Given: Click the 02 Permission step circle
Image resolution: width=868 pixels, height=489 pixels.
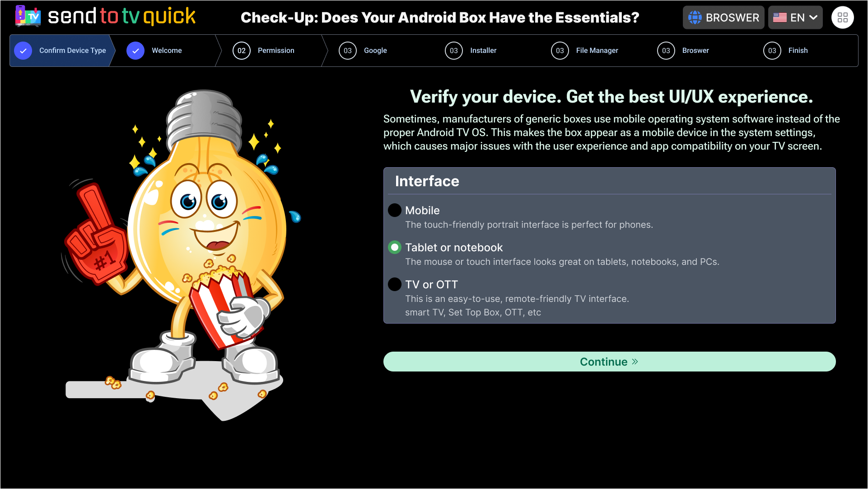Looking at the screenshot, I should 242,51.
